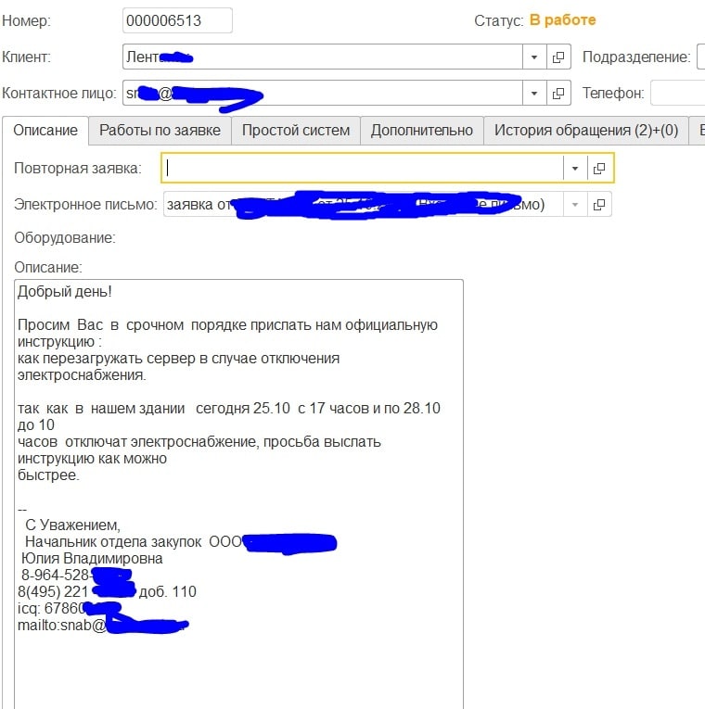Open the Работы по заявке tab

point(160,131)
